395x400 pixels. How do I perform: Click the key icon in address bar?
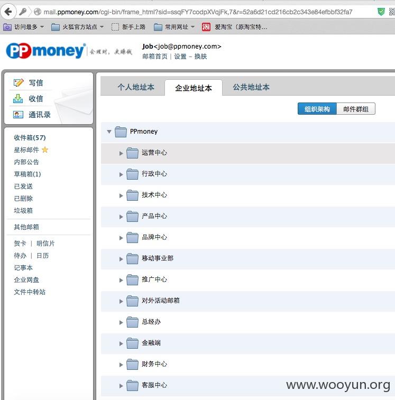23,12
